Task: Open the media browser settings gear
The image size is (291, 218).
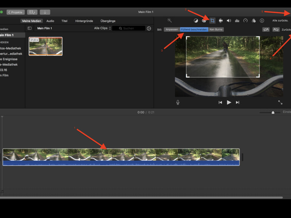Action: [149, 28]
